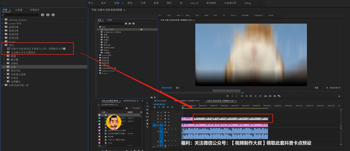Toggle eye visibility on the pink-clip video track
The width and height of the screenshot is (350, 151).
(169, 125)
